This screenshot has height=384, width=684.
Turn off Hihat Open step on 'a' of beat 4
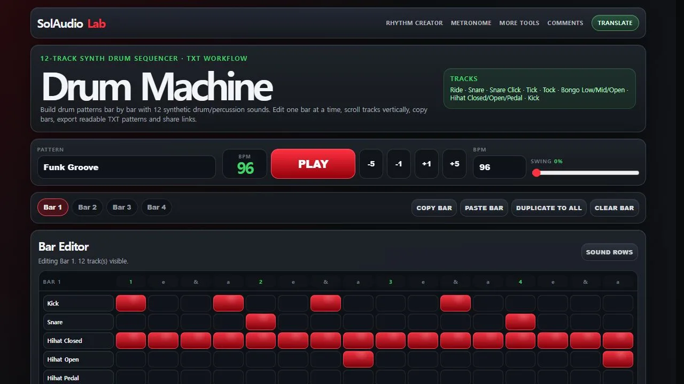click(x=618, y=359)
